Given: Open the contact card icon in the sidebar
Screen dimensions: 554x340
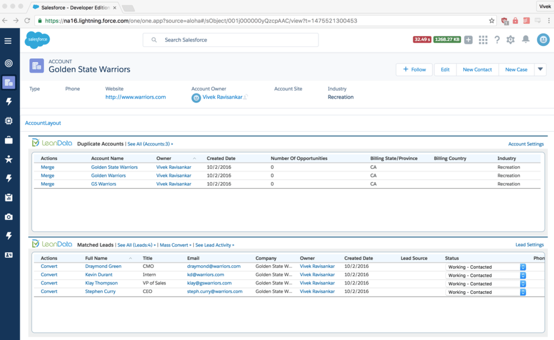Looking at the screenshot, I should 8,255.
